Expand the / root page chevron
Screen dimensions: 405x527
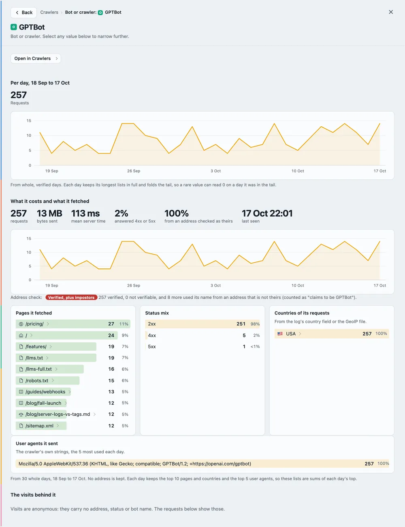(x=32, y=336)
